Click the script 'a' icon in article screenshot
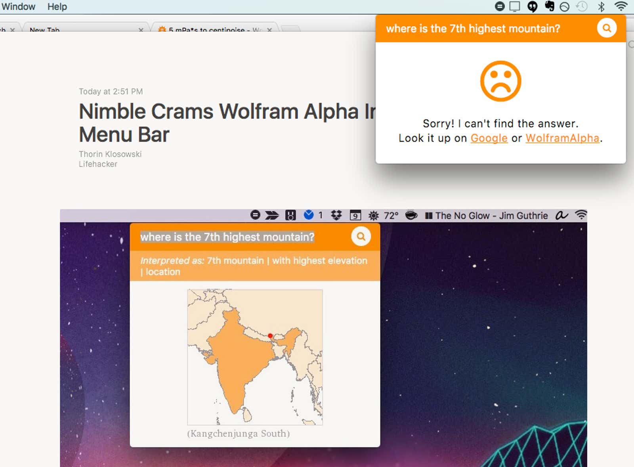This screenshot has height=467, width=634. pyautogui.click(x=561, y=215)
